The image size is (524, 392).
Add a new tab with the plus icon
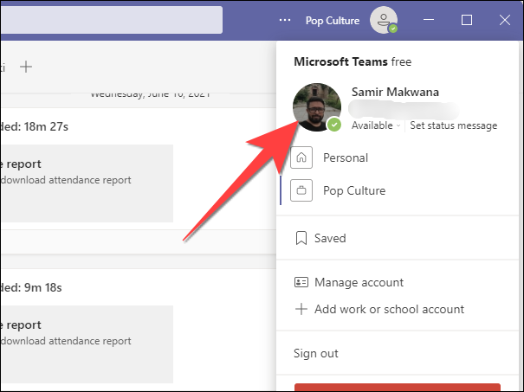(x=26, y=66)
